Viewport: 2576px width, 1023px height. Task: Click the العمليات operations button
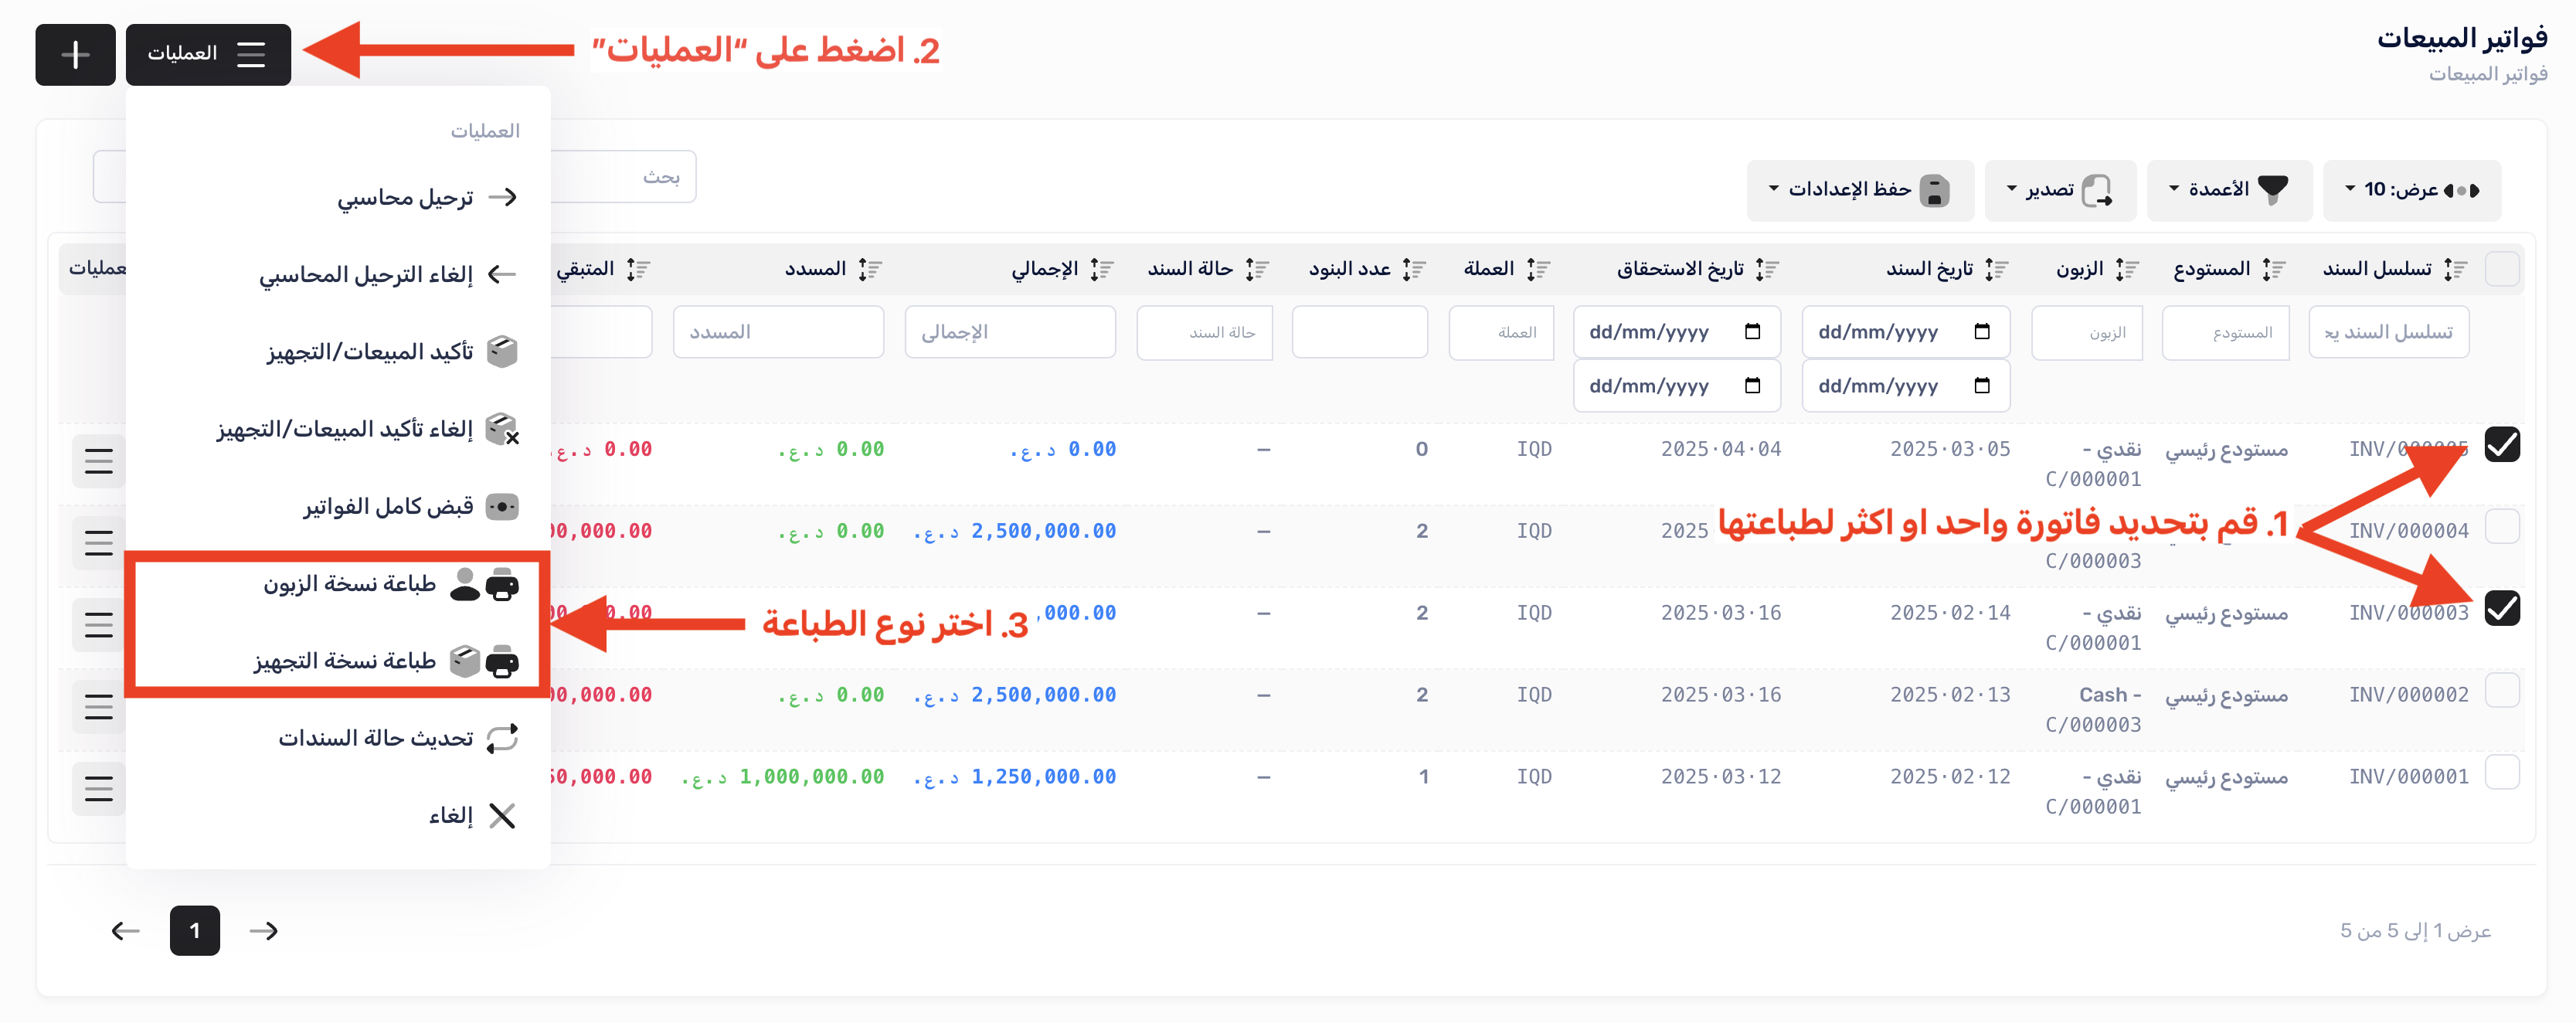pos(208,55)
